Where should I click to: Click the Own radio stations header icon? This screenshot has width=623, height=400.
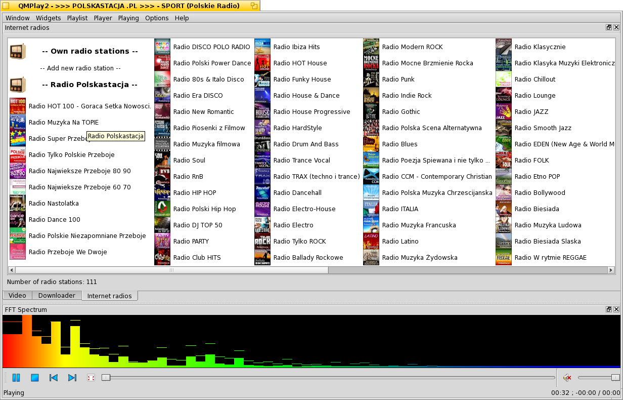(18, 51)
